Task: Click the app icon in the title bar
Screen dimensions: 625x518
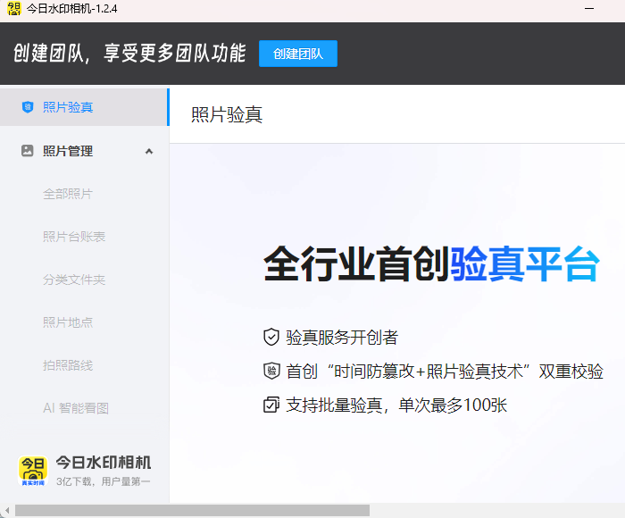Action: [14, 9]
